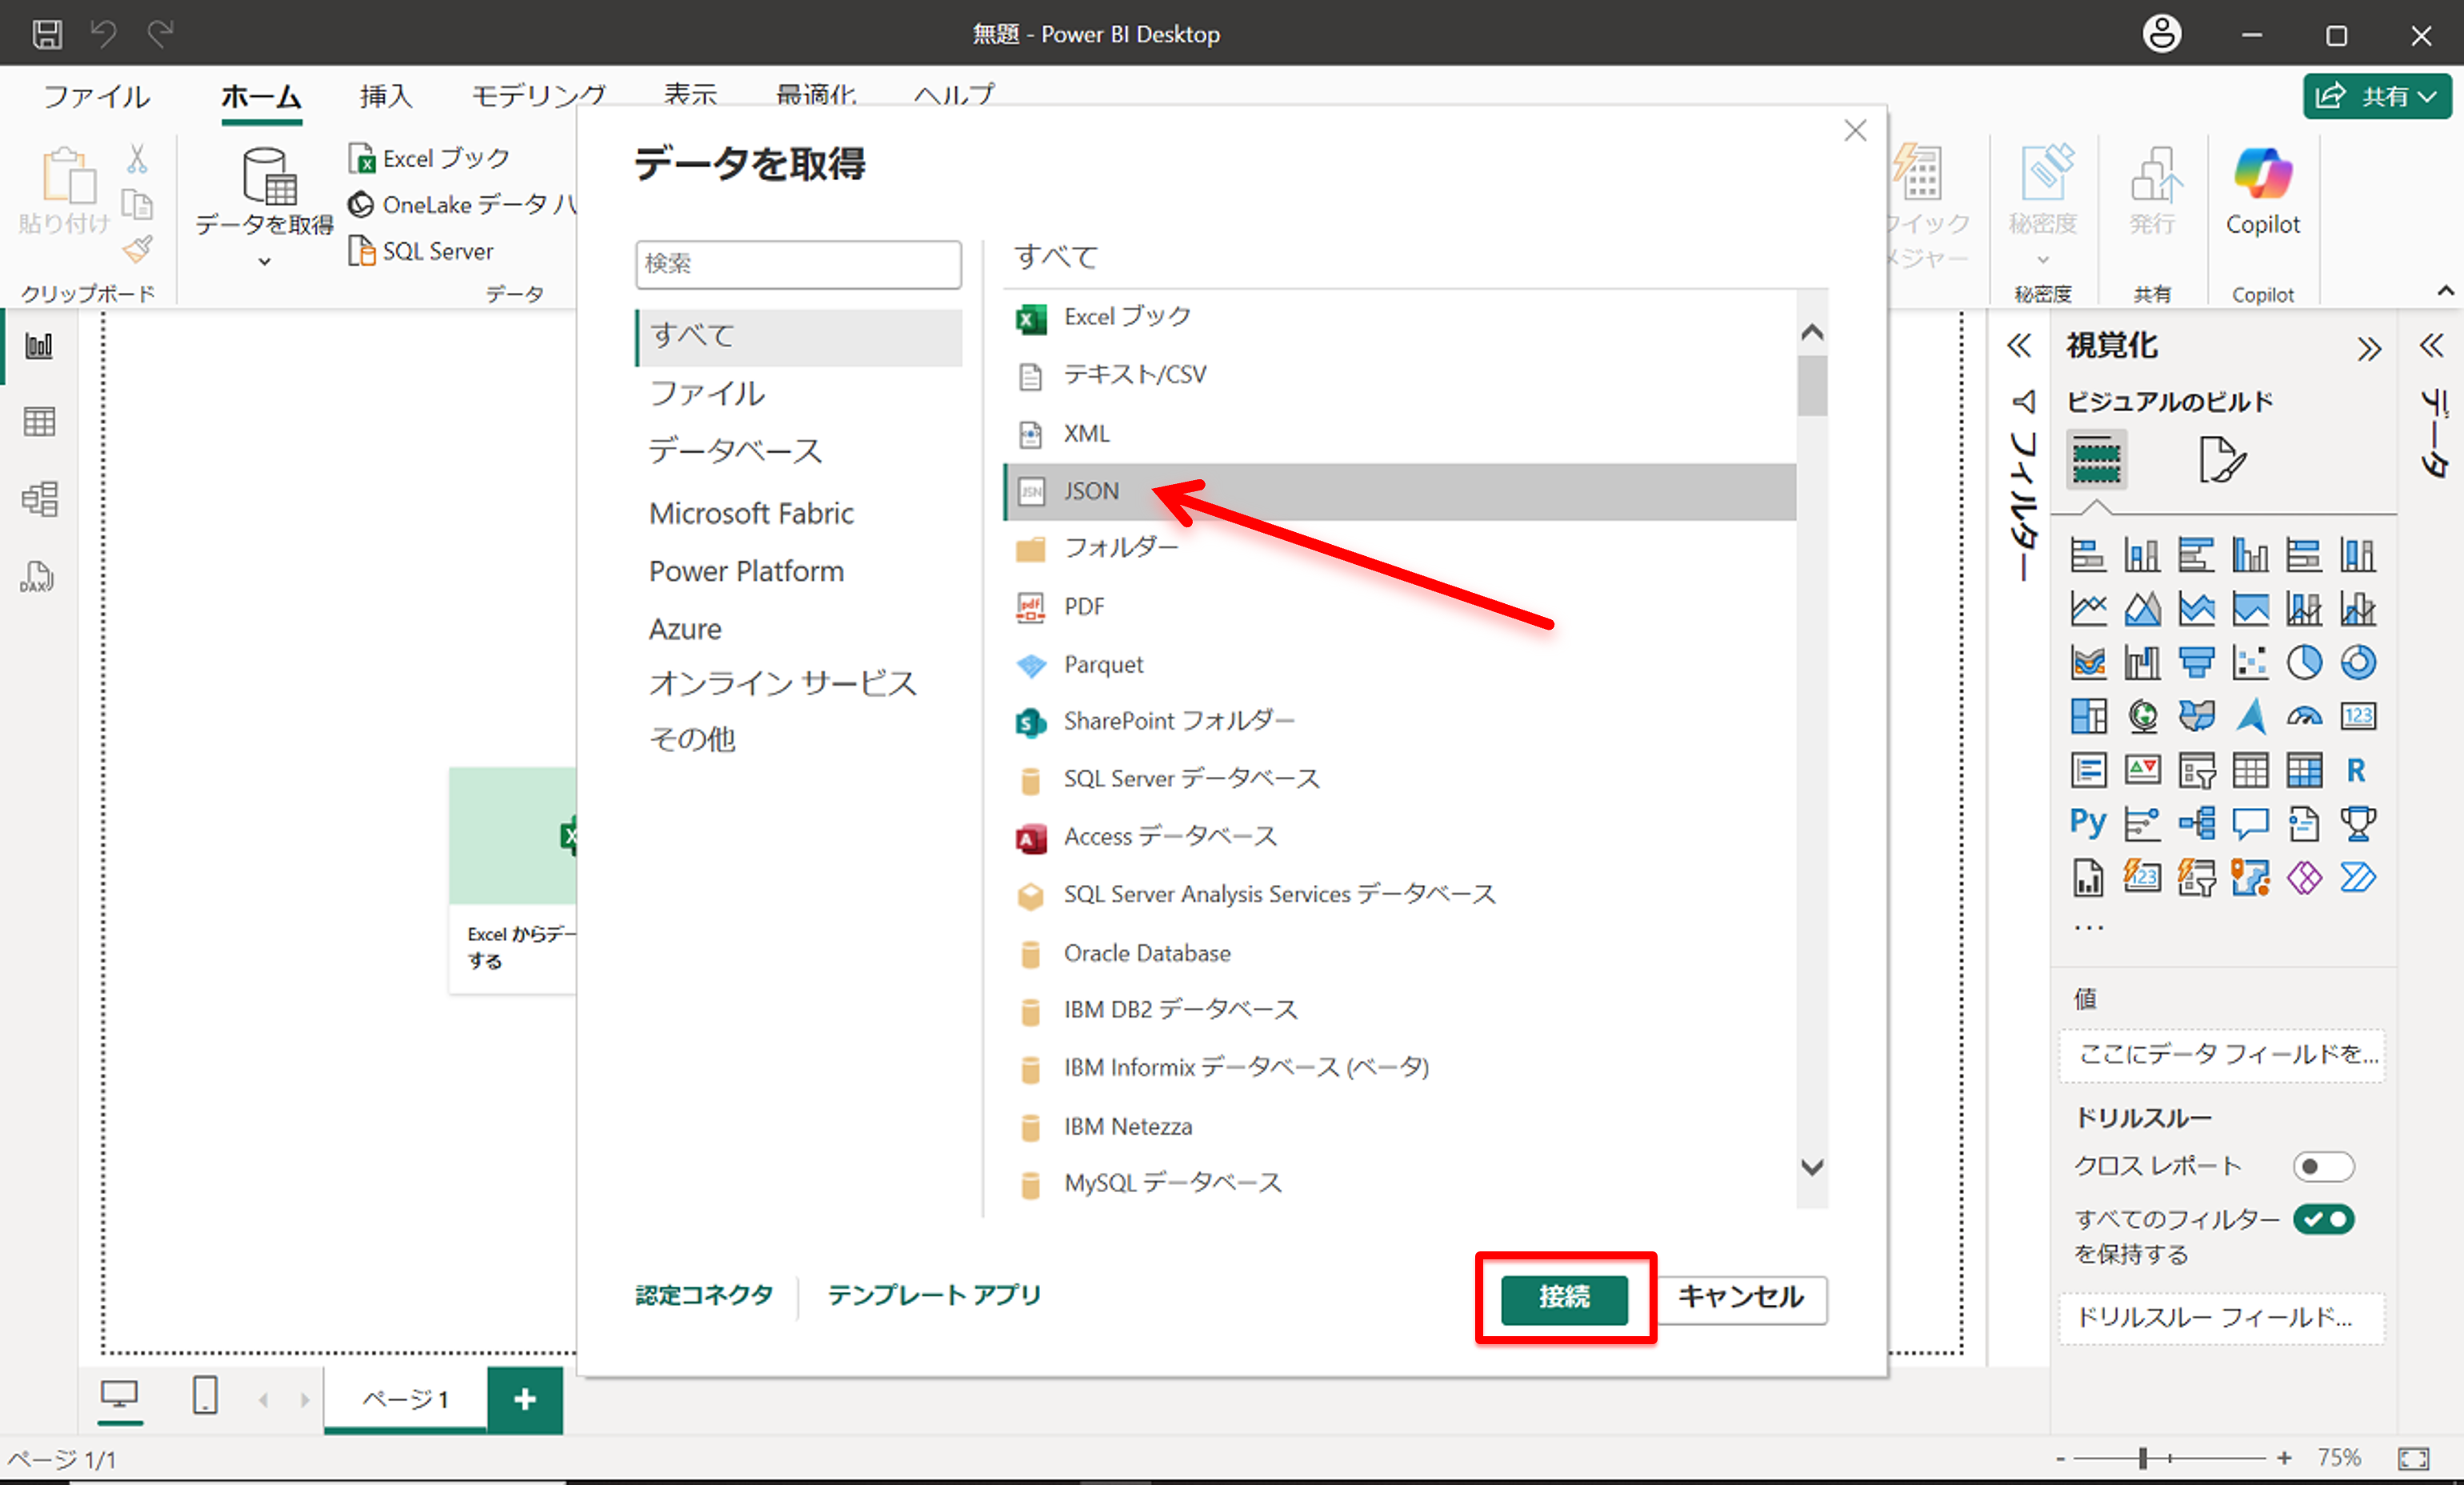Click the 検索 search field
Image resolution: width=2464 pixels, height=1485 pixels.
(x=798, y=264)
